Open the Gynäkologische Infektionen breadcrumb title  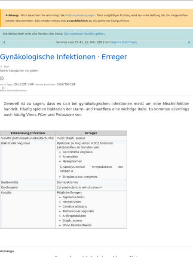[x=48, y=57]
